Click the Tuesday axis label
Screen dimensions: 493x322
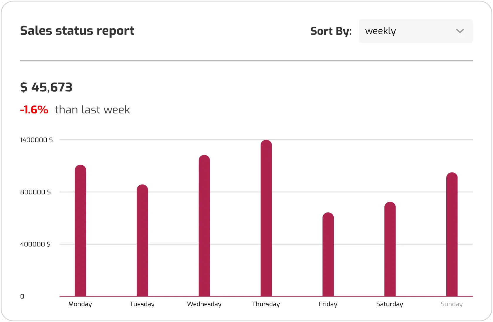142,304
